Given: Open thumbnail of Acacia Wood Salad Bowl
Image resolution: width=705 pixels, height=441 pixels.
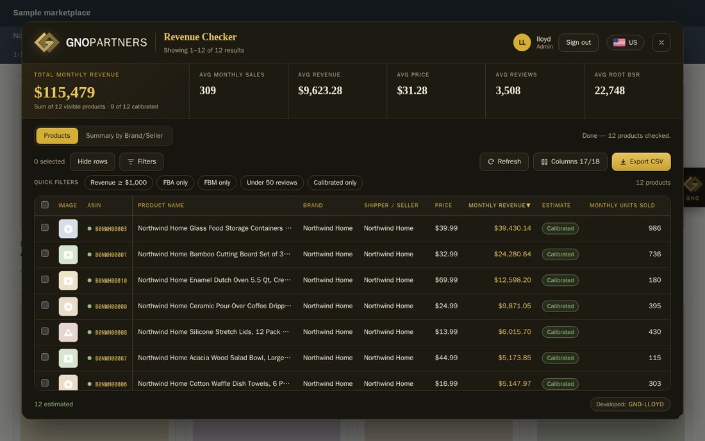Looking at the screenshot, I should pos(69,358).
